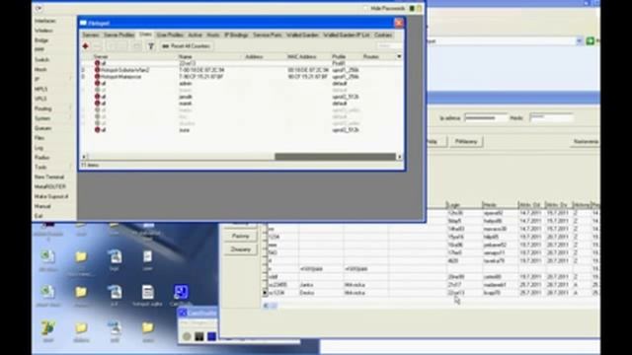
Task: Switch to the IP Bindings tab
Action: click(236, 35)
